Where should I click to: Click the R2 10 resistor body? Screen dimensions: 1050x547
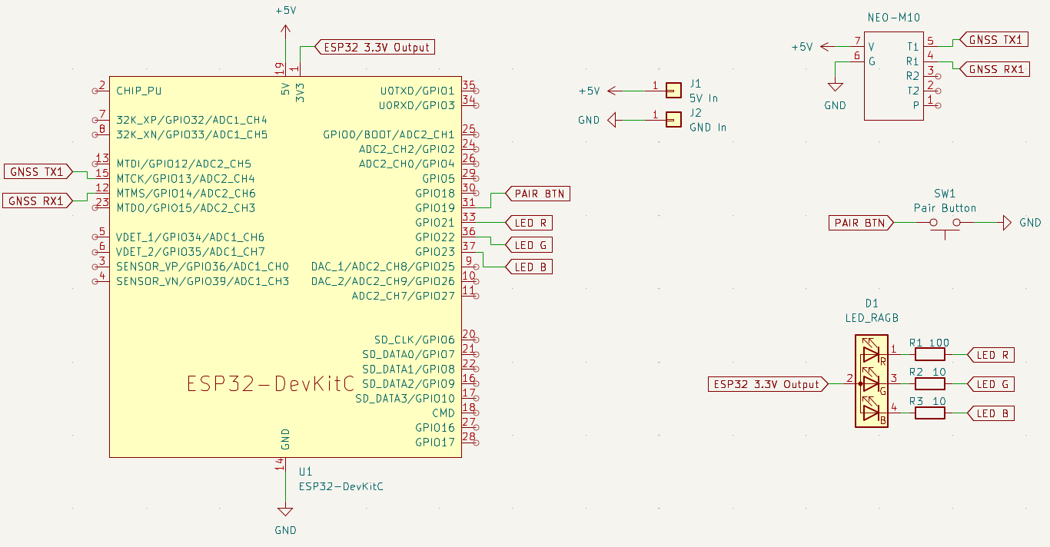tap(929, 383)
